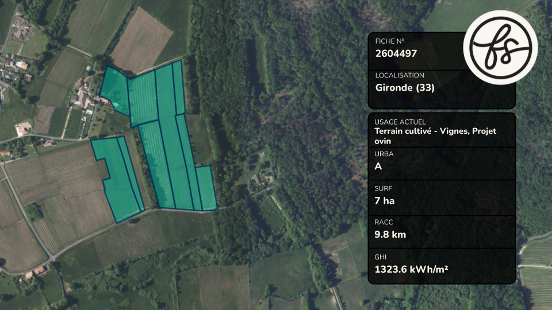Select the URBA zone value A
Image resolution: width=552 pixels, height=310 pixels.
click(378, 166)
